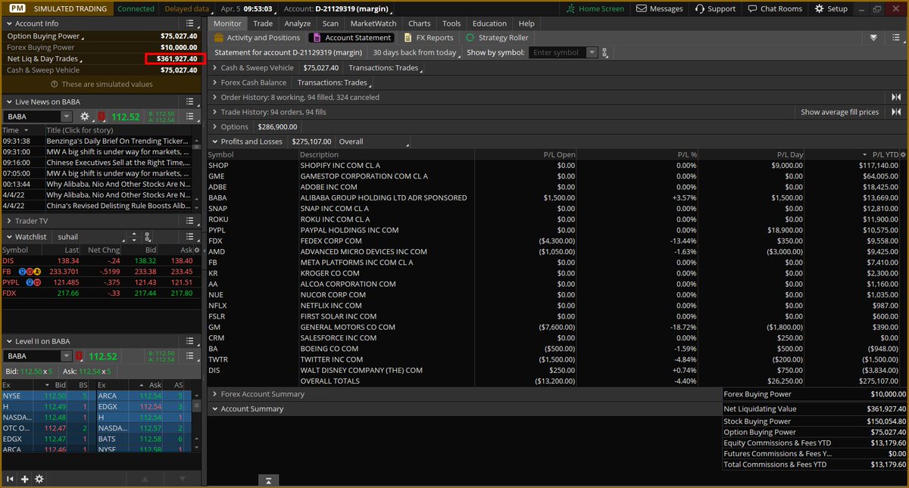Image resolution: width=909 pixels, height=488 pixels.
Task: Select the FDX row in the watchlist
Action: point(102,293)
